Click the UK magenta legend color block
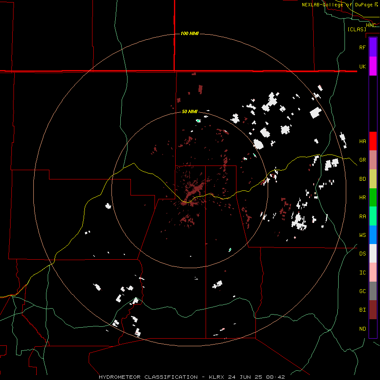This screenshot has width=380, height=380. click(373, 66)
